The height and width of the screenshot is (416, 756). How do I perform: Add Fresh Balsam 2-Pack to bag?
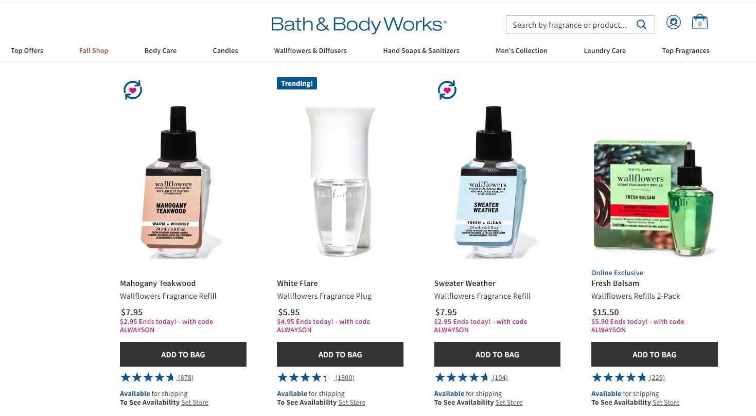click(655, 354)
